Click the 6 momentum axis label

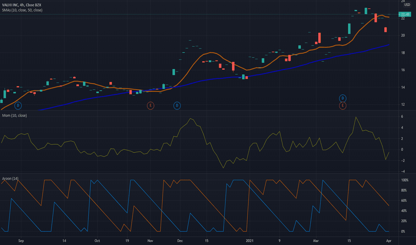[x=402, y=117]
